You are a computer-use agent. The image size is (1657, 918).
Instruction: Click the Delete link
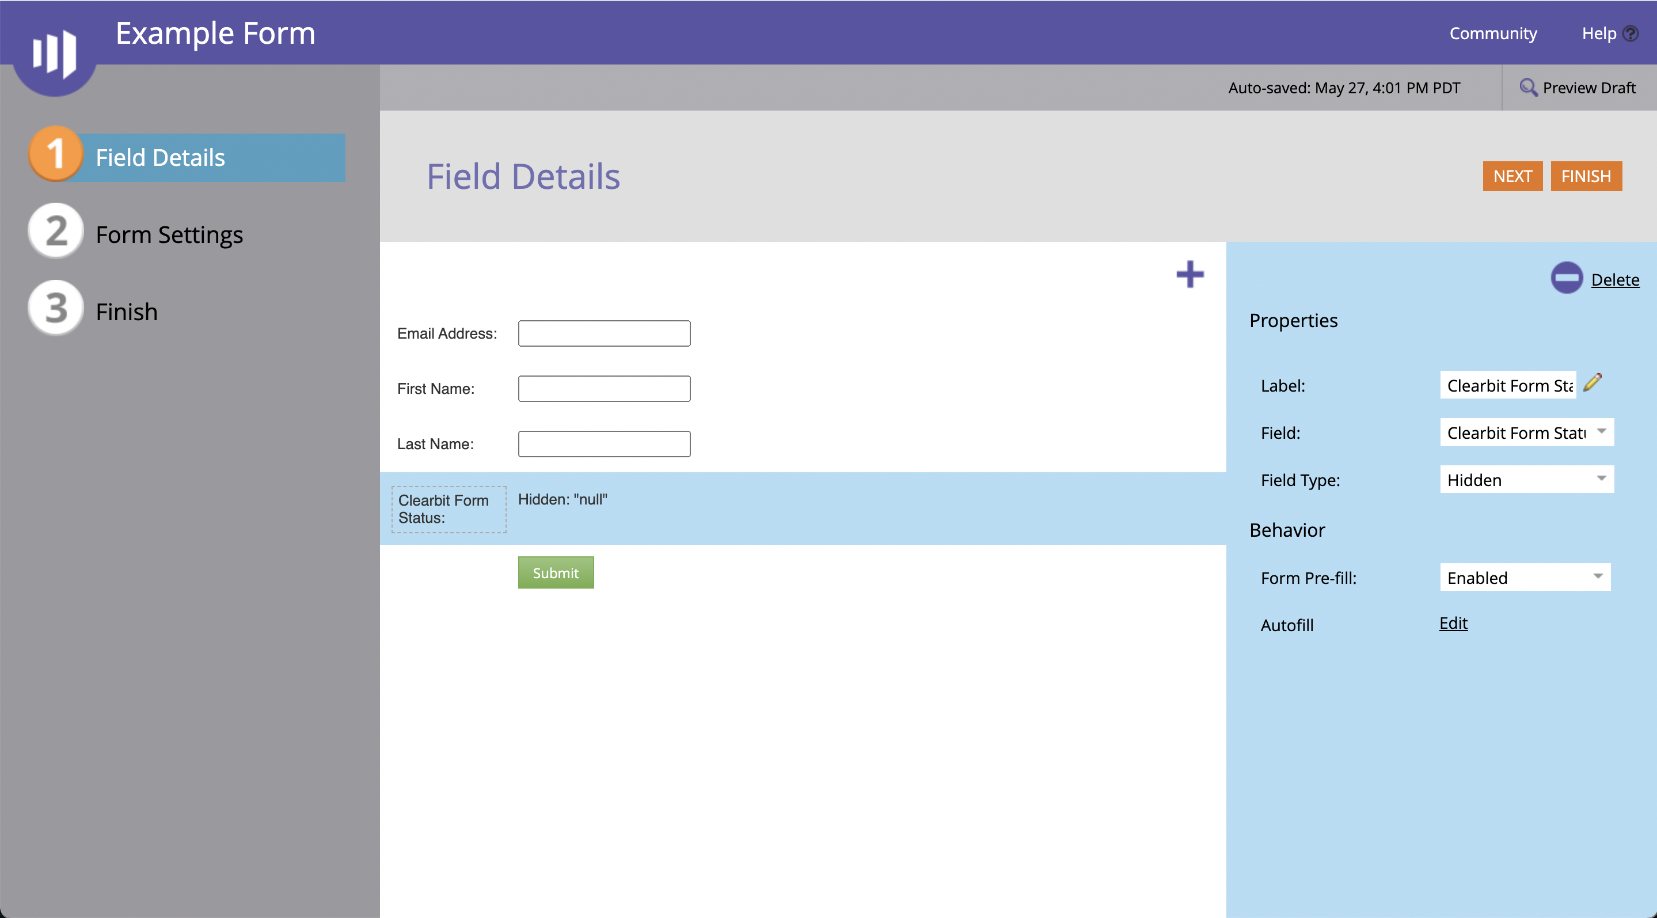point(1615,279)
